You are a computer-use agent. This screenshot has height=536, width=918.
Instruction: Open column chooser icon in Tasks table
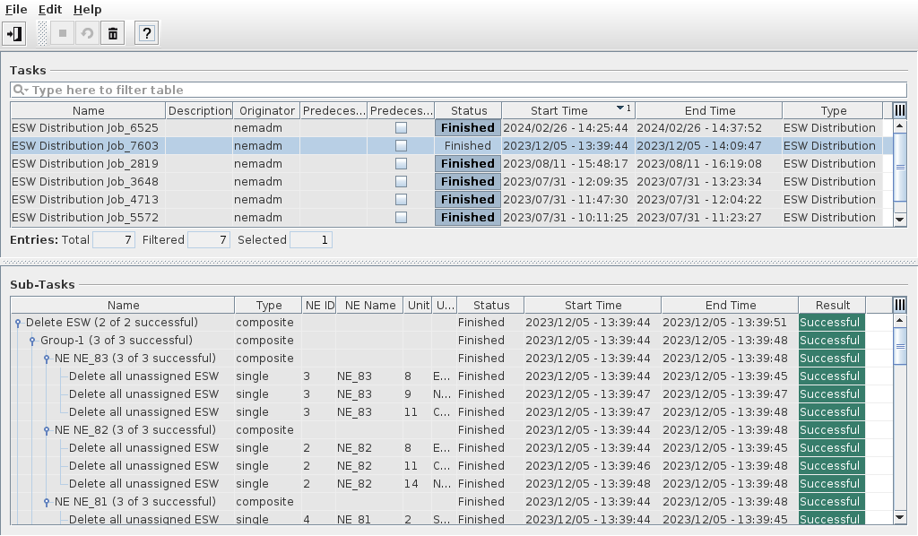[x=900, y=110]
